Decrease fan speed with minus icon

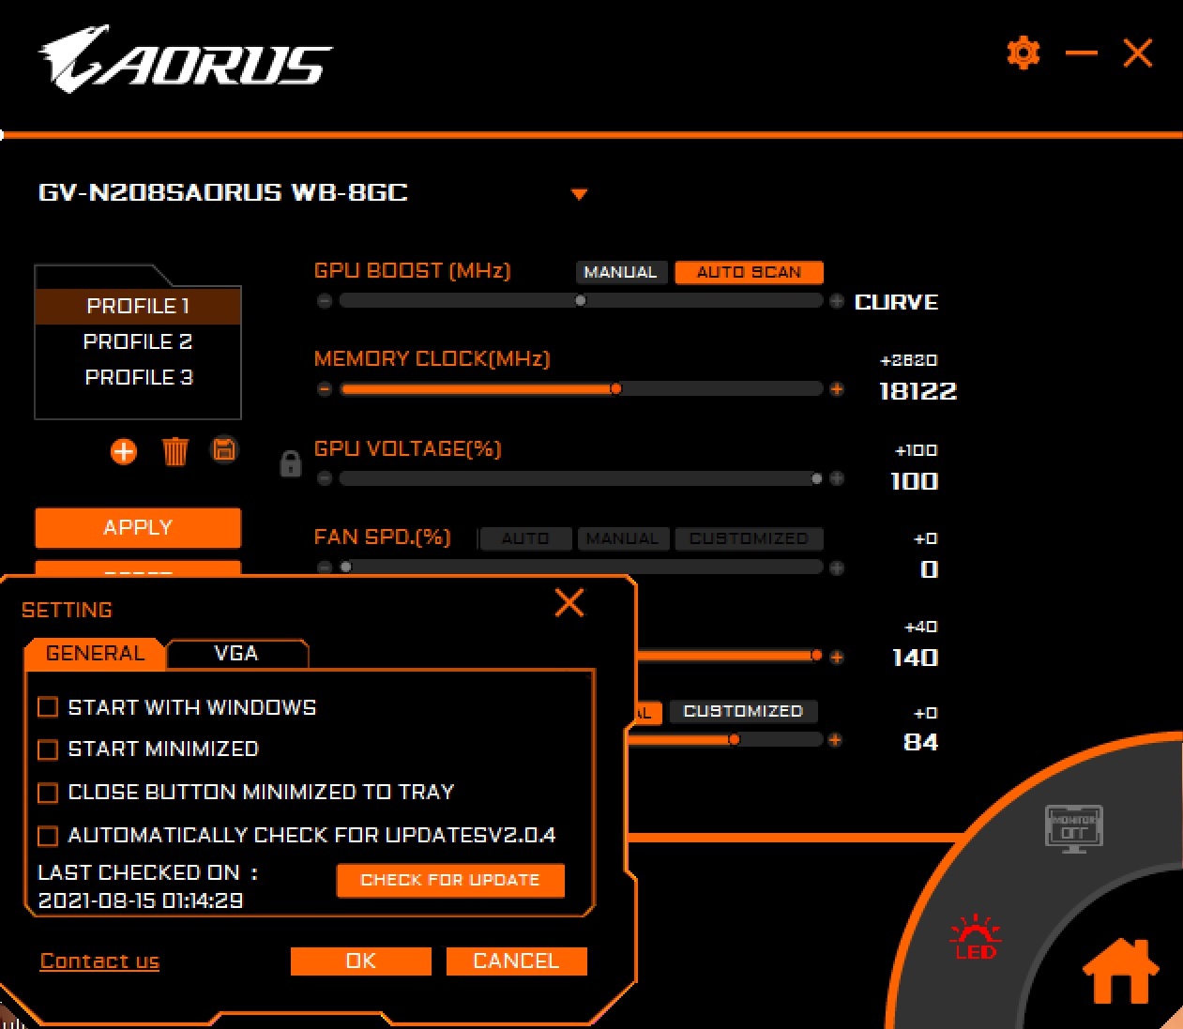tap(325, 567)
